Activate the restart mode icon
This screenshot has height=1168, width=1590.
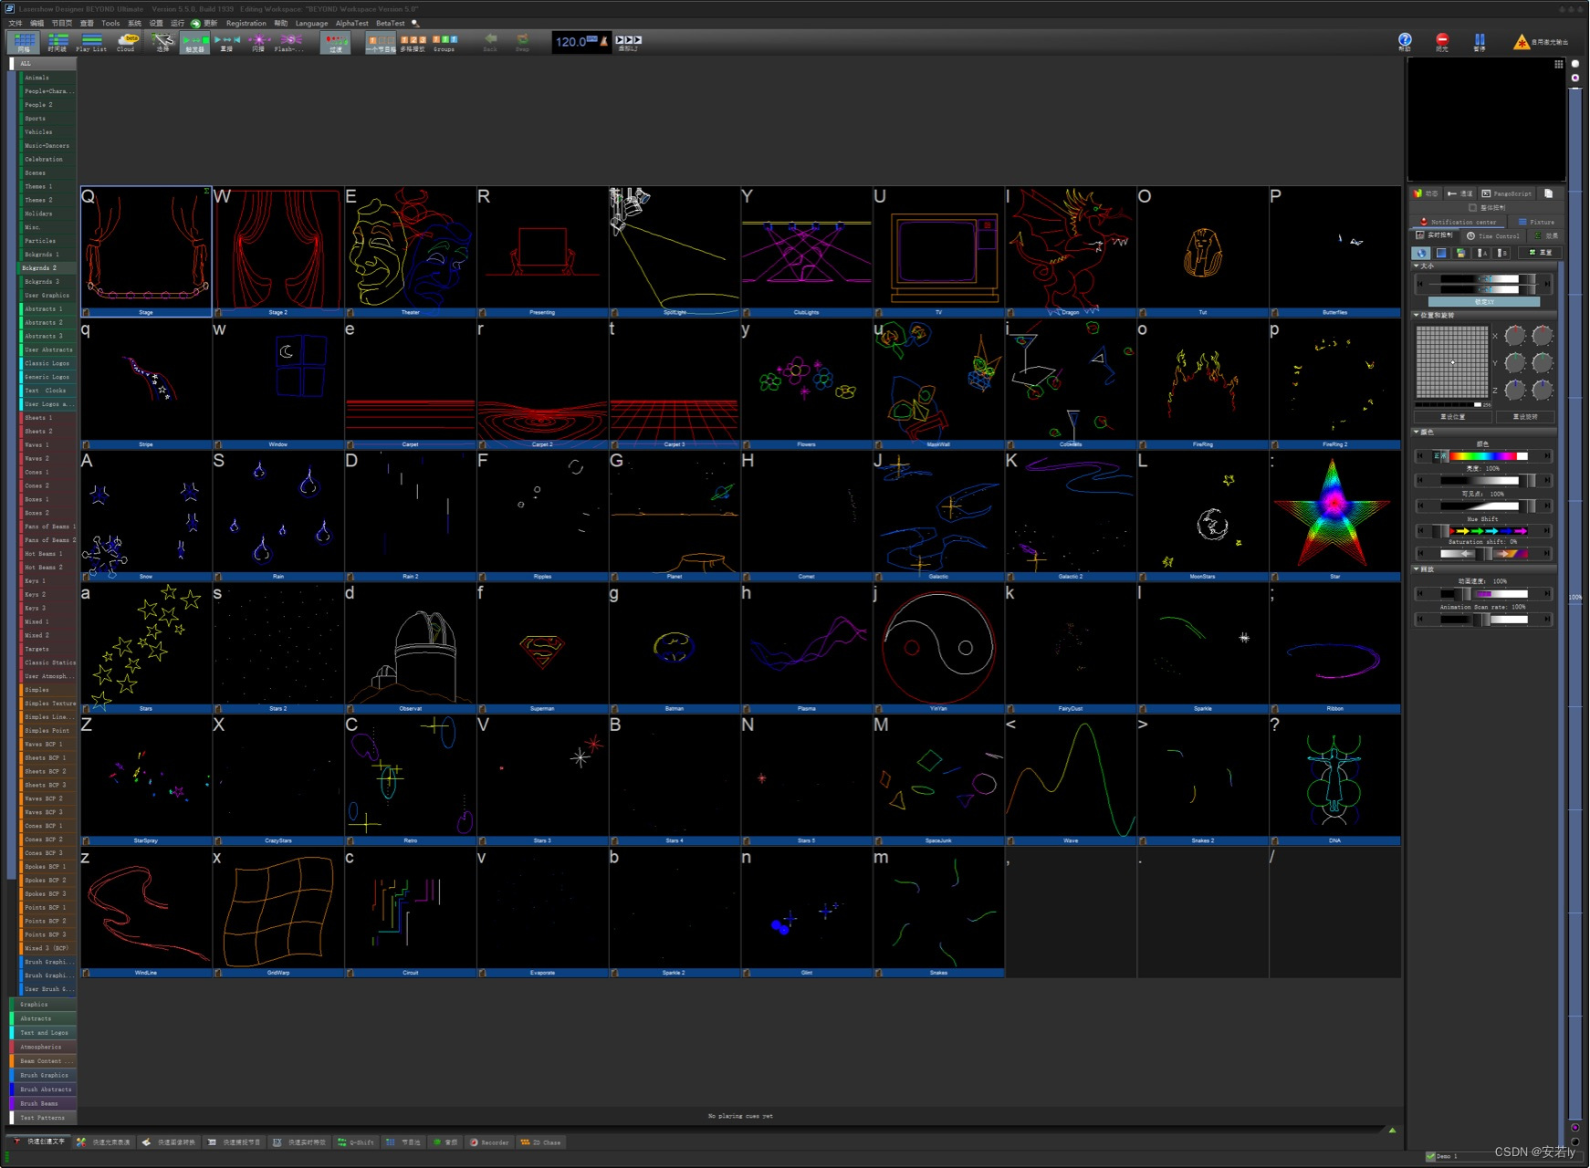tap(226, 42)
